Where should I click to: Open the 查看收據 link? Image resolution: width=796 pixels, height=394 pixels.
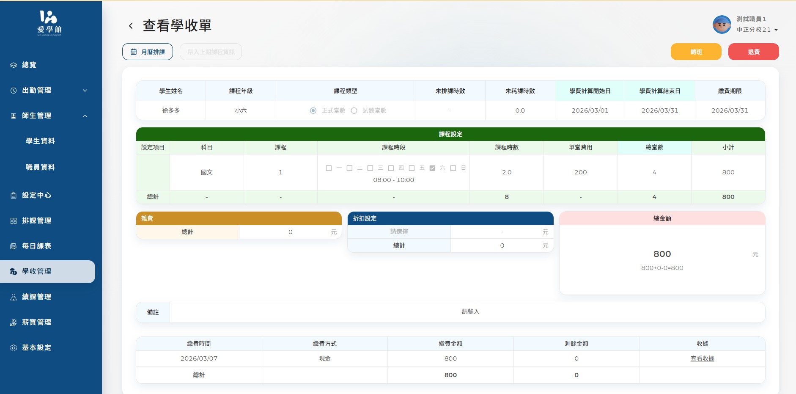702,358
